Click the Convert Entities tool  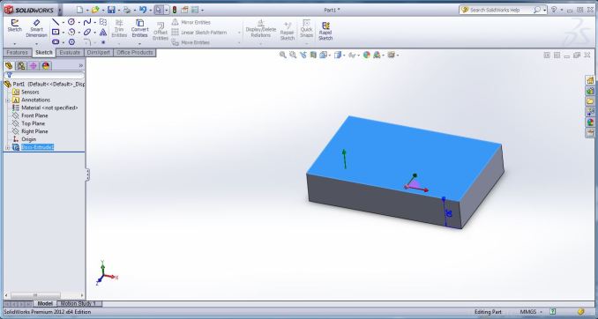point(139,28)
